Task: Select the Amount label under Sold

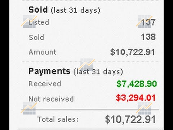Action: click(x=43, y=52)
